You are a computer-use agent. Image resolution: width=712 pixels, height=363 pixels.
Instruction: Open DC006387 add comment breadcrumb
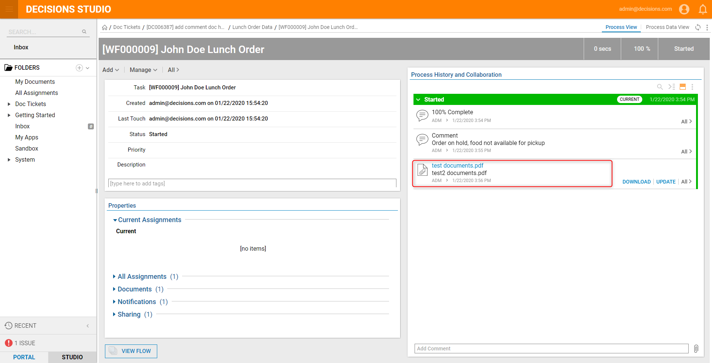coord(185,27)
